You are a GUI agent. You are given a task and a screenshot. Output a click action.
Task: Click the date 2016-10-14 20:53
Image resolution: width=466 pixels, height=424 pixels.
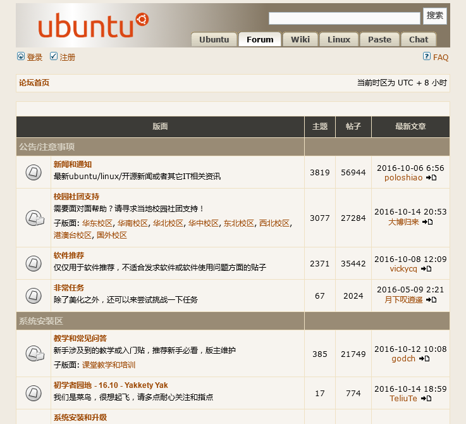pyautogui.click(x=410, y=212)
